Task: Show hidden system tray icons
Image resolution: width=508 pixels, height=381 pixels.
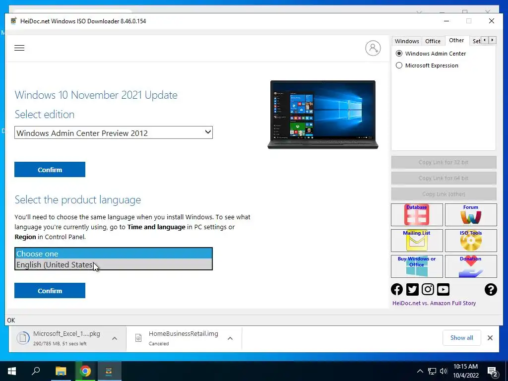Action: [420, 371]
